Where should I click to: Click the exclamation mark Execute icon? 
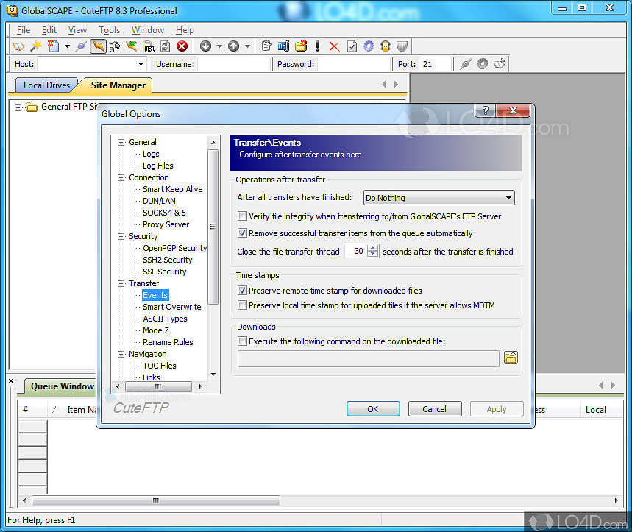318,46
